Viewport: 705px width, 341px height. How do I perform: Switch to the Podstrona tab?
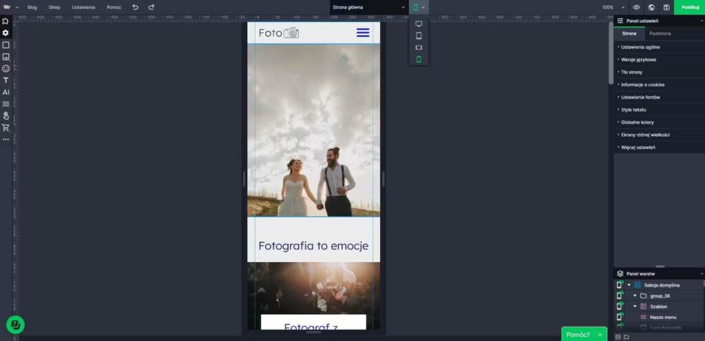point(660,34)
